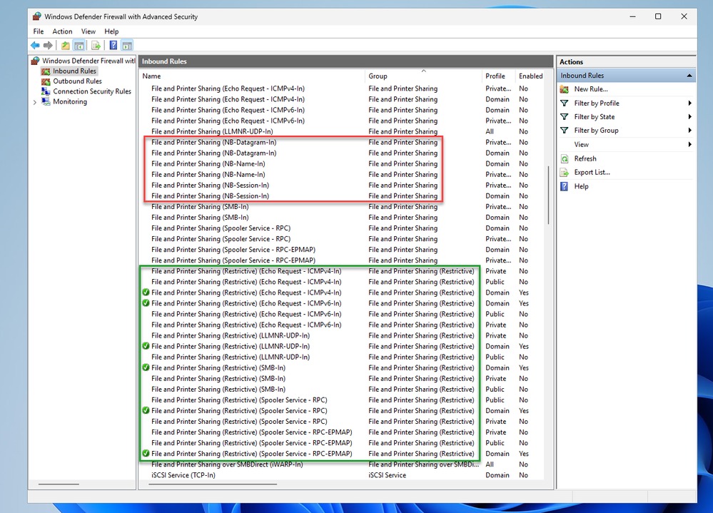Click Show/Hide Console Tree toolbar icon
Image resolution: width=713 pixels, height=513 pixels.
point(79,46)
